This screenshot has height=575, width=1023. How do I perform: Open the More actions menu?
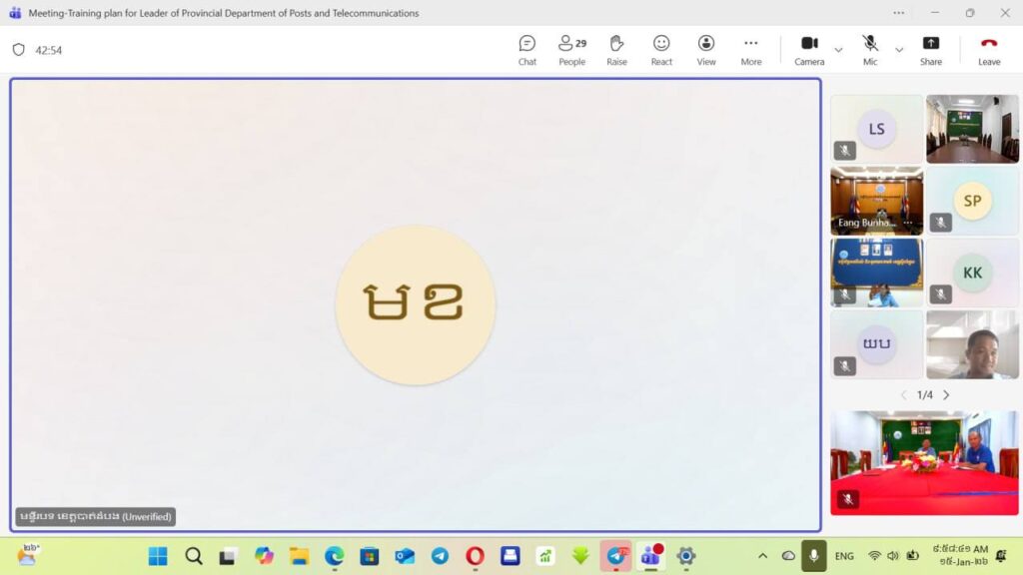pos(751,49)
